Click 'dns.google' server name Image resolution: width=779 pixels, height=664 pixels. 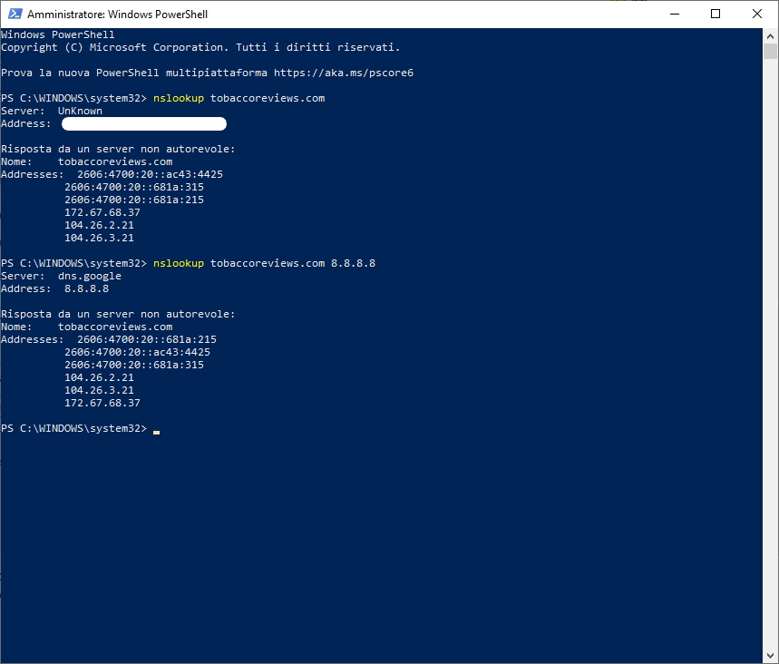(x=90, y=276)
